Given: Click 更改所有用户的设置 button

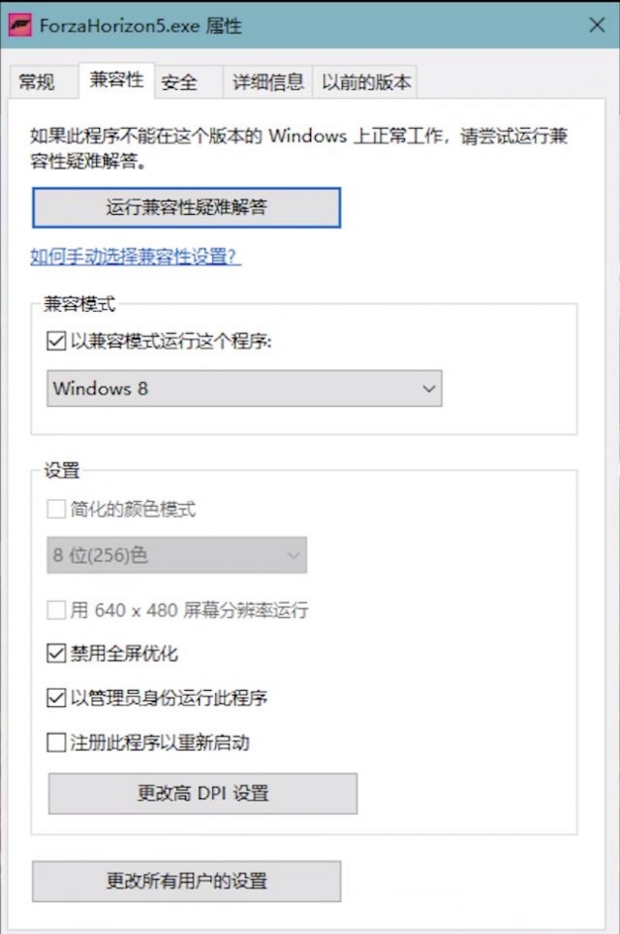Looking at the screenshot, I should 186,881.
